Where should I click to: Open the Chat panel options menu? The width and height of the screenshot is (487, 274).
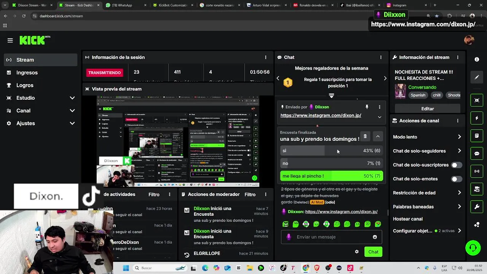click(x=381, y=57)
